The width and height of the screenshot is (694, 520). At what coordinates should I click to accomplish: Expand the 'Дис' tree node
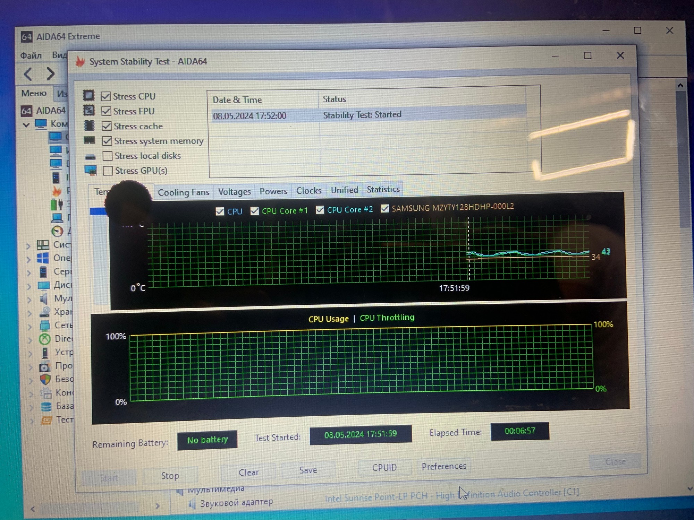point(29,286)
